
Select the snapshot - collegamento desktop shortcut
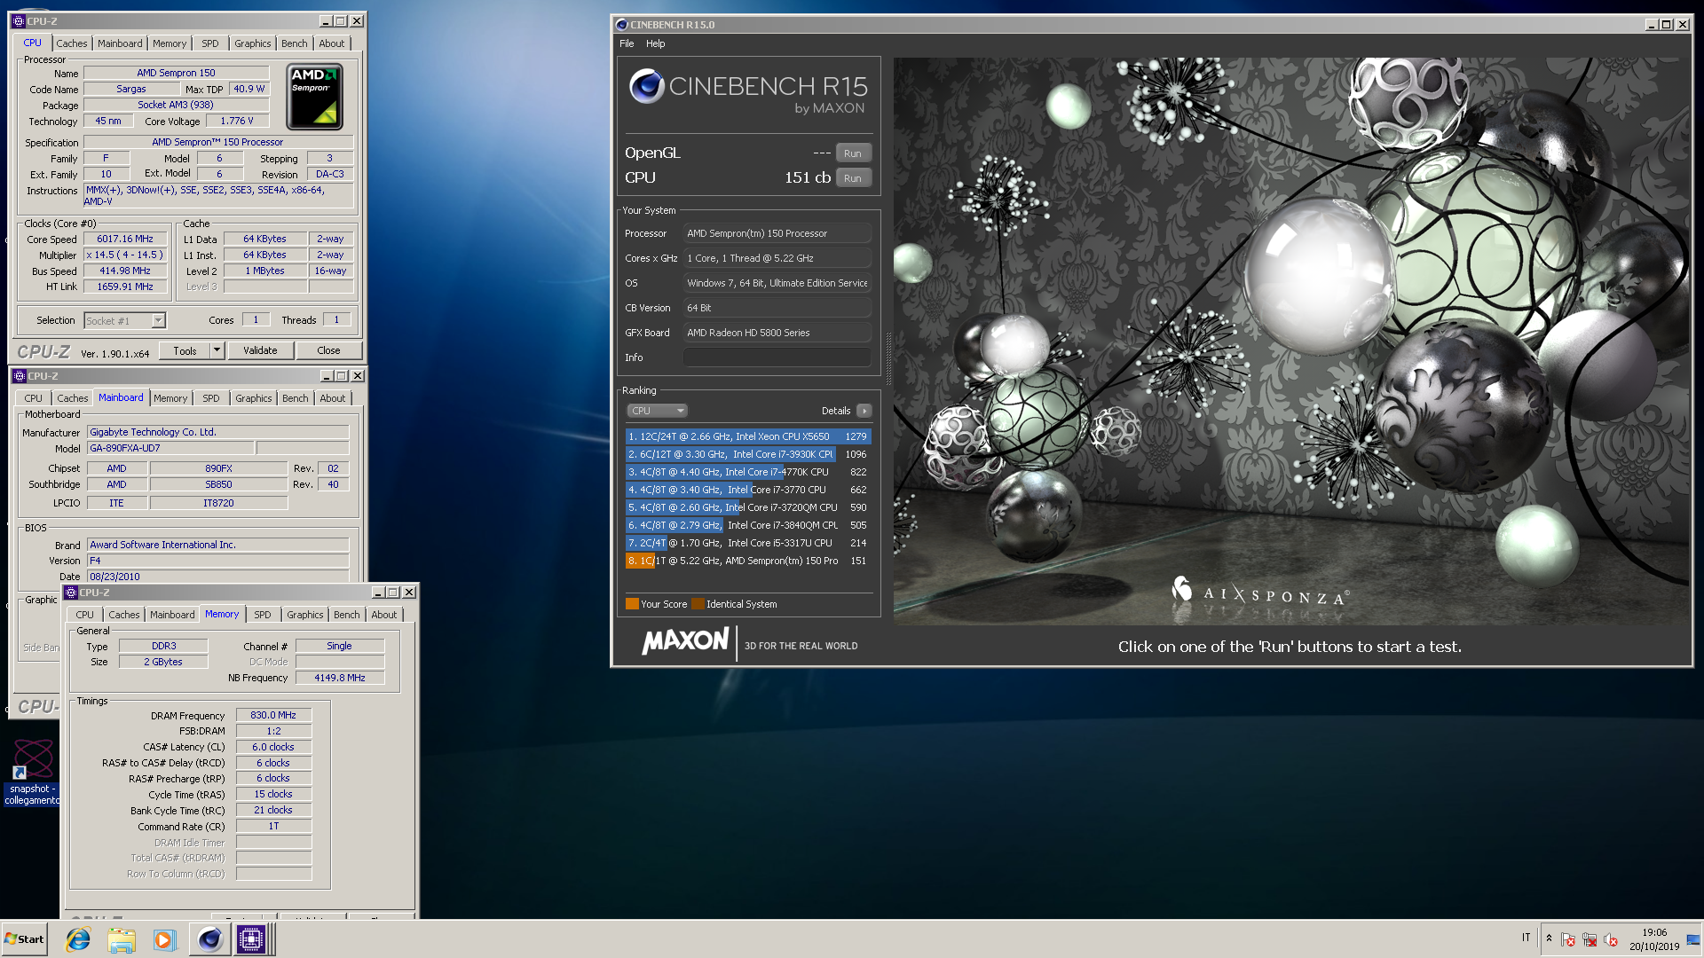[33, 772]
